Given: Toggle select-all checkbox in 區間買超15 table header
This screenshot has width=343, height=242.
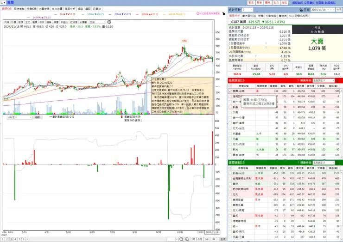Looking at the screenshot, I should [x=230, y=86].
